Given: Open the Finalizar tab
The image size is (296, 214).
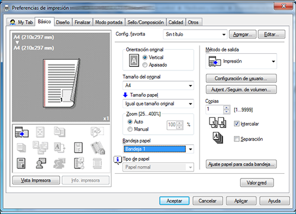Looking at the screenshot, I should pos(82,22).
